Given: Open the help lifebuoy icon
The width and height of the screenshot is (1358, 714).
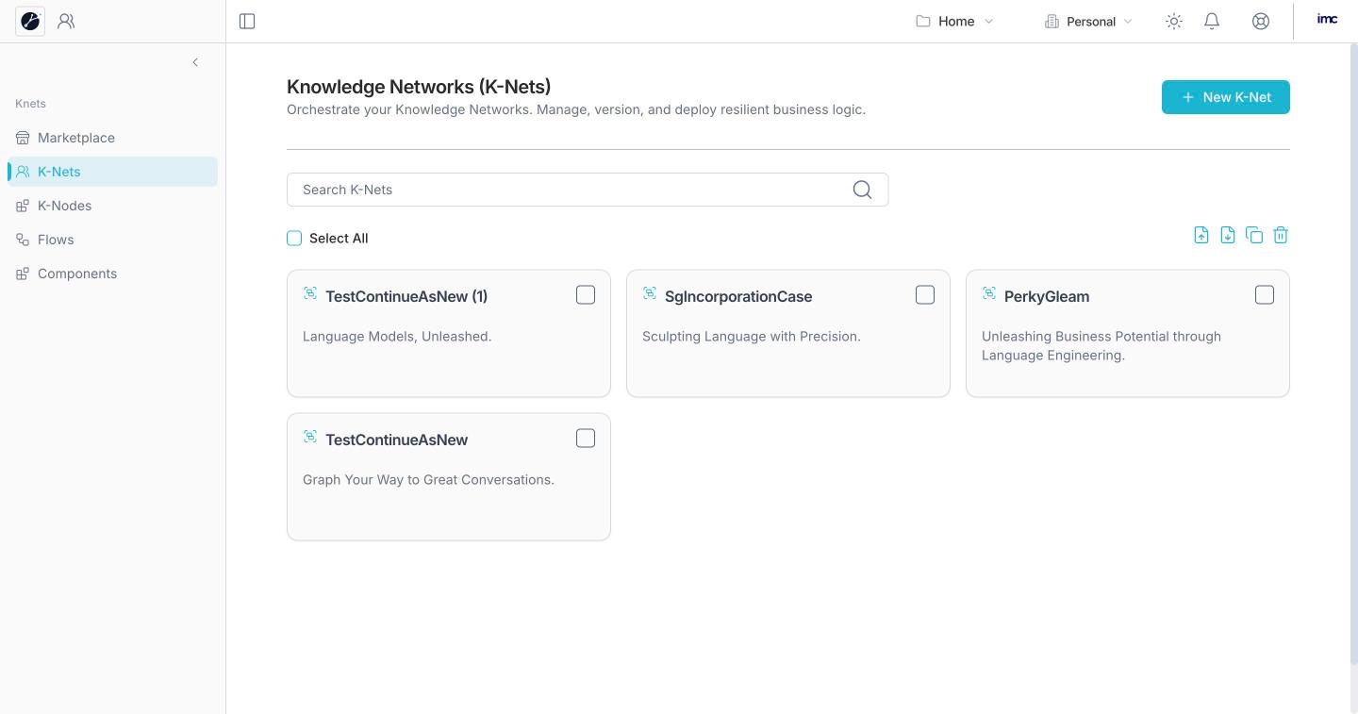Looking at the screenshot, I should pyautogui.click(x=1261, y=21).
